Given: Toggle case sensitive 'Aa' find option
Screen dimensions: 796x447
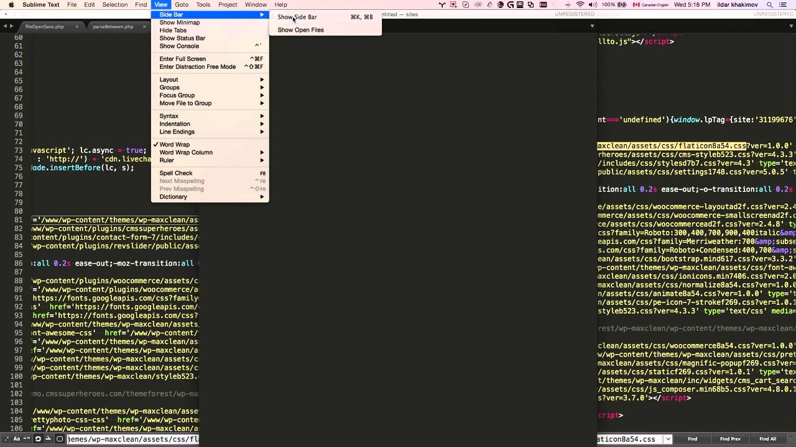Looking at the screenshot, I should pyautogui.click(x=17, y=439).
